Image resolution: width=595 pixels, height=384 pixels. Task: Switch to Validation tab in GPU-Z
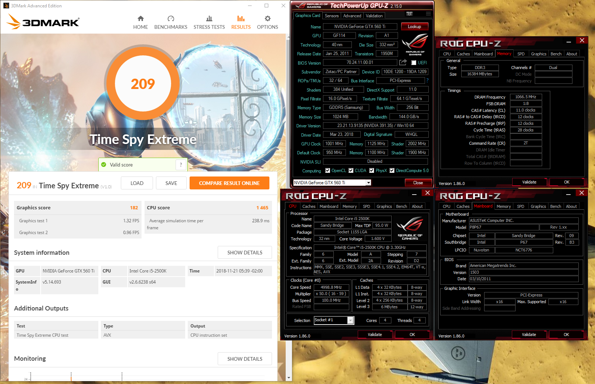374,16
